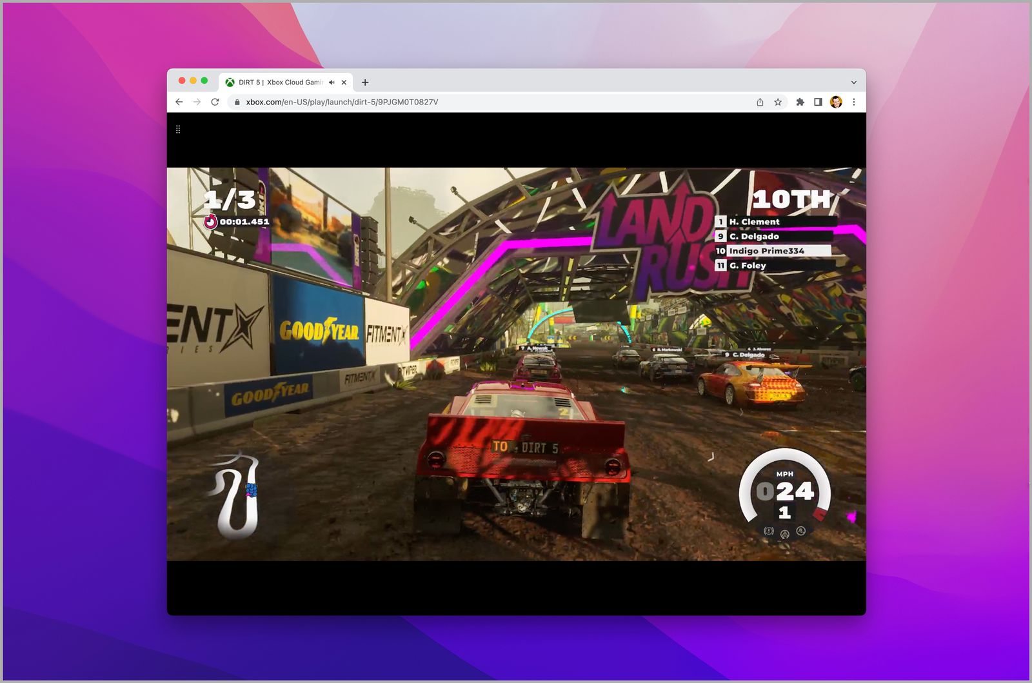Screen dimensions: 1032x683
Task: Click the 00:01.451 race timer
Action: 244,222
